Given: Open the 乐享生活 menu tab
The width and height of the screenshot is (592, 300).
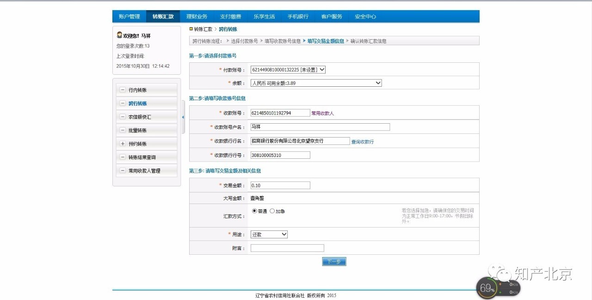Looking at the screenshot, I should pos(265,17).
